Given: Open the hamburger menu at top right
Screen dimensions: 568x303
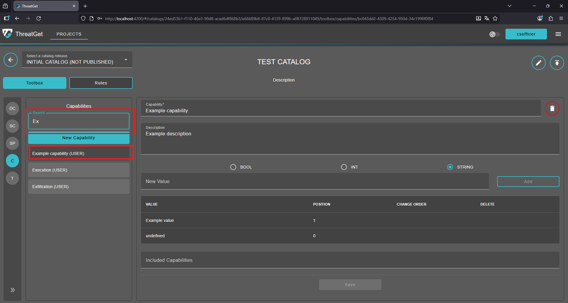Looking at the screenshot, I should tap(558, 34).
